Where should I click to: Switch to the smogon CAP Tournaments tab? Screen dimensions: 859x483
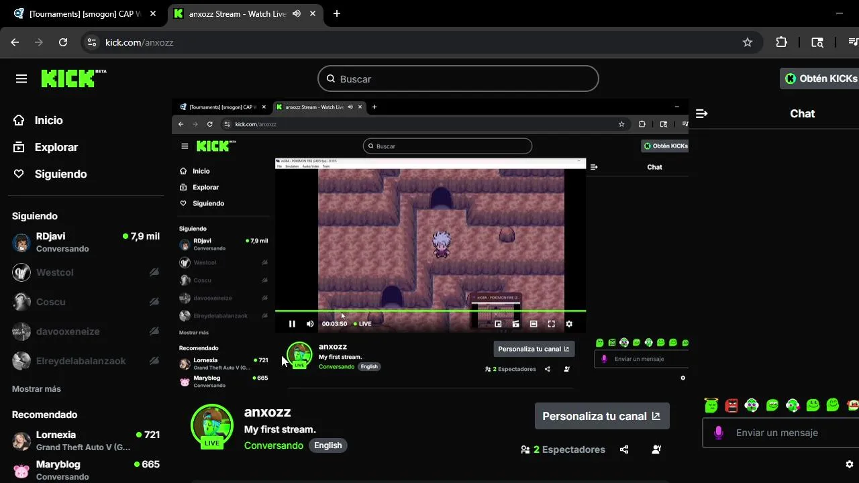pyautogui.click(x=84, y=13)
